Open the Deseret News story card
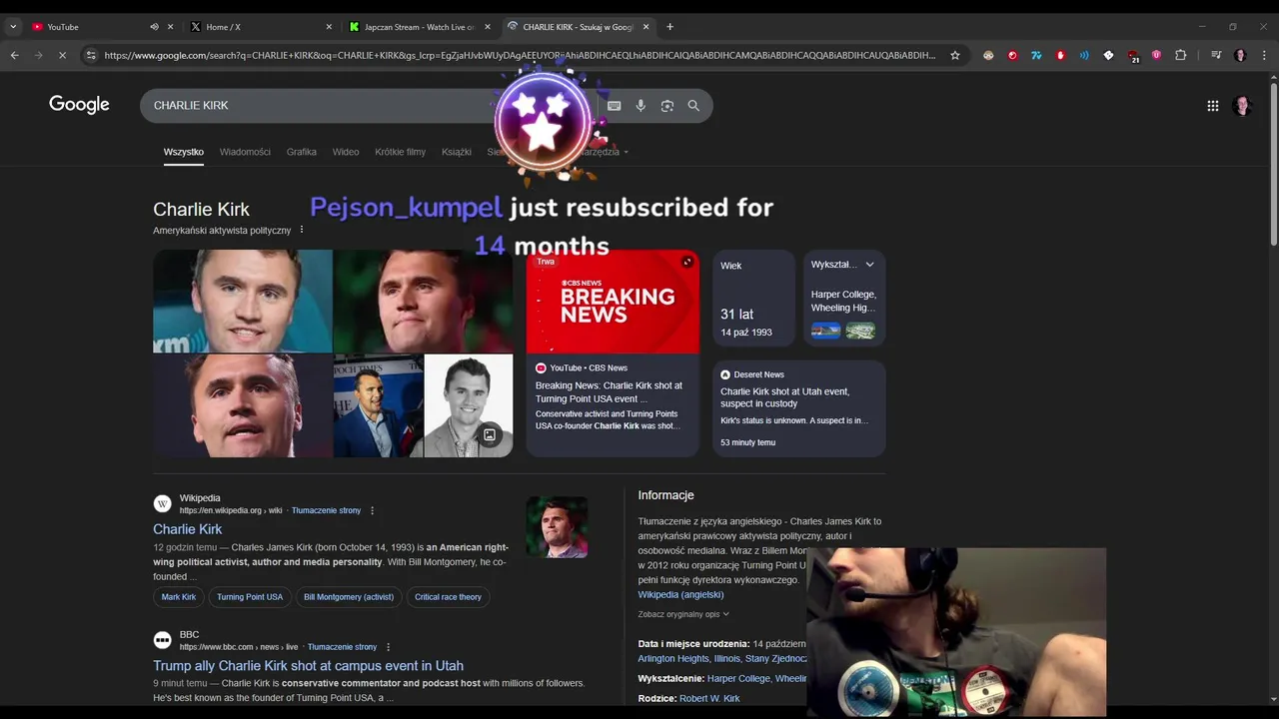Viewport: 1279px width, 719px height. click(x=798, y=408)
